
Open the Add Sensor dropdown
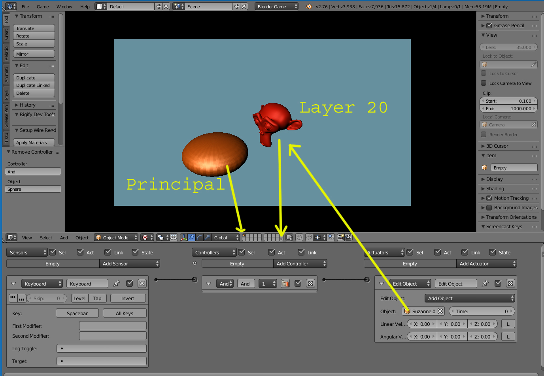click(x=130, y=264)
